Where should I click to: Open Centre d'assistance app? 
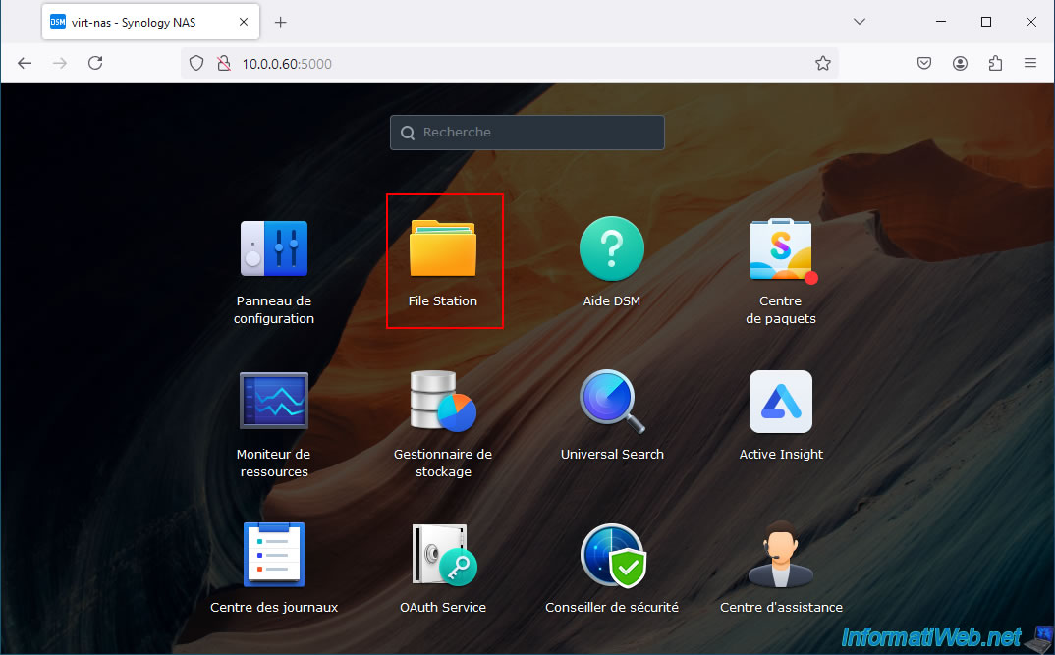781,554
